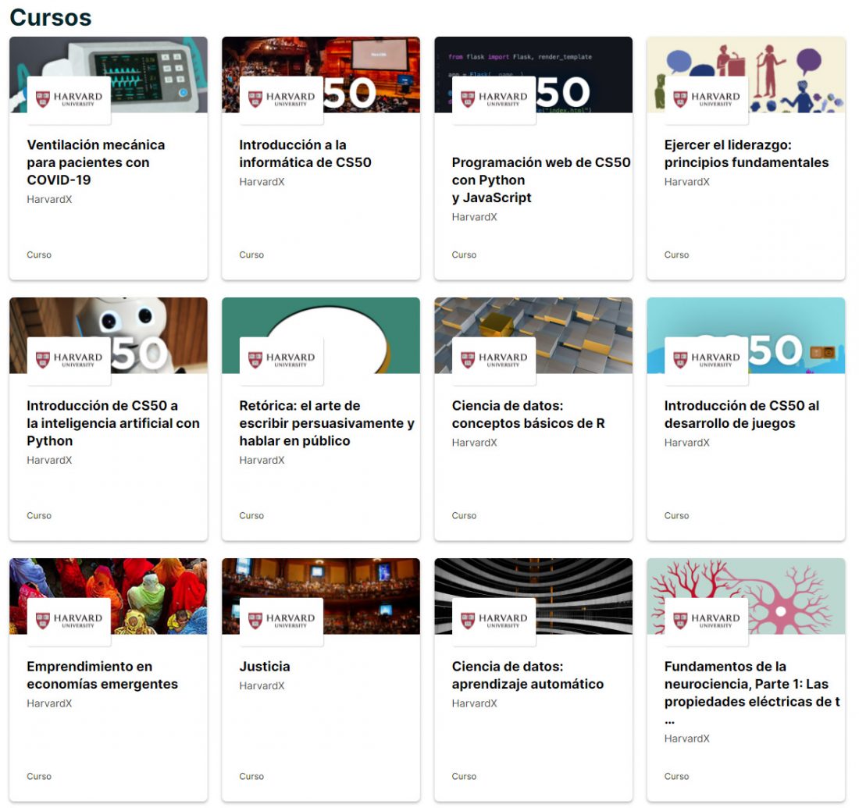Click the Curso label on the Justicia card
This screenshot has width=859, height=808.
251,776
